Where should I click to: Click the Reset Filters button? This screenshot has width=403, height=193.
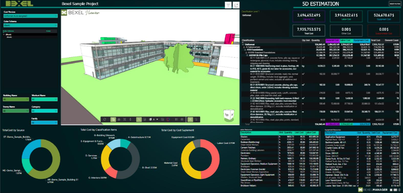pyautogui.click(x=395, y=4)
